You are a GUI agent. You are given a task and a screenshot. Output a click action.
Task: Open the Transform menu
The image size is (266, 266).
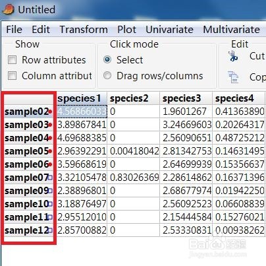point(84,30)
